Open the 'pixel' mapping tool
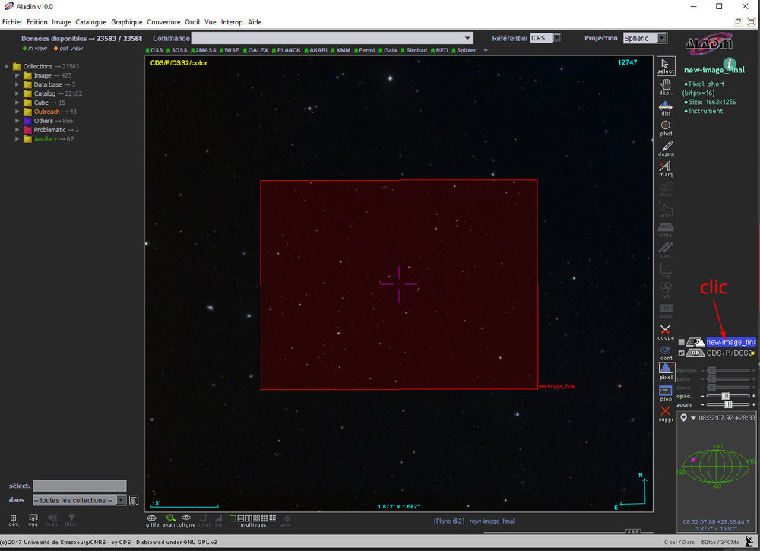Screen dimensions: 760x551 coord(666,370)
